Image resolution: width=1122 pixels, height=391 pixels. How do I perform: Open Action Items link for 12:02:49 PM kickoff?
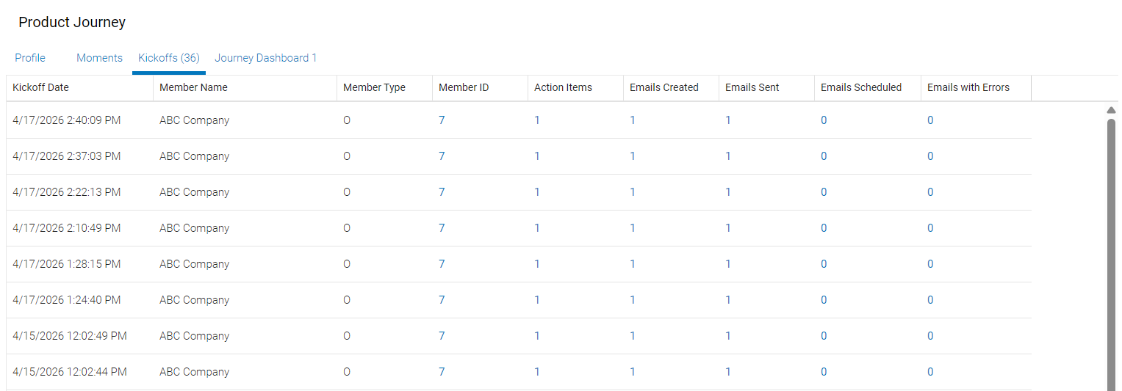coord(537,336)
